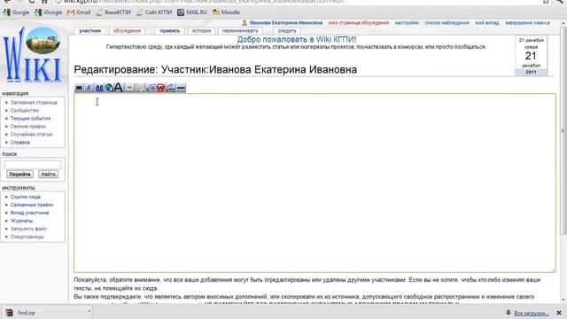Image resolution: width=567 pixels, height=319 pixels.
Task: Open Ссылки сюда tools link
Action: point(26,197)
